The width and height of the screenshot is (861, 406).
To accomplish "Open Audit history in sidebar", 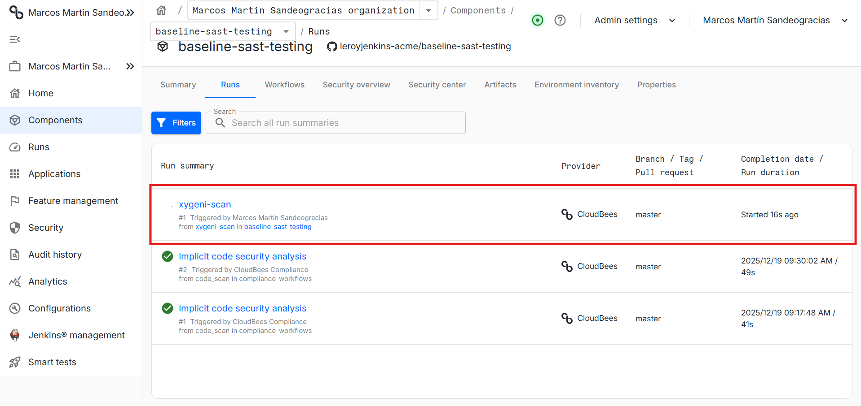I will (x=55, y=255).
